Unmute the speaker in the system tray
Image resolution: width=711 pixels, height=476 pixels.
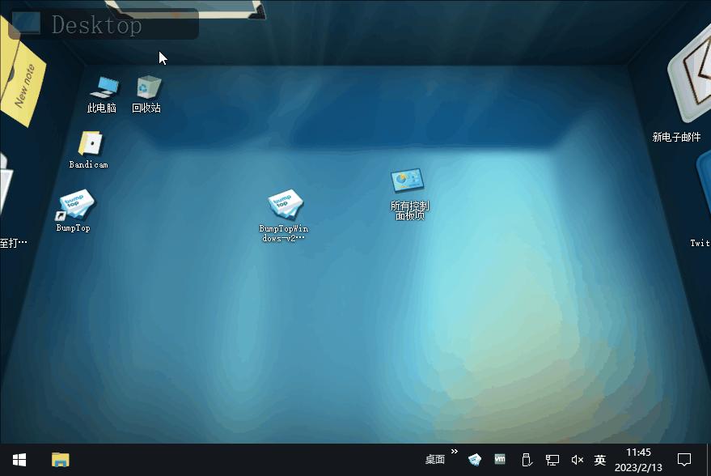[577, 460]
